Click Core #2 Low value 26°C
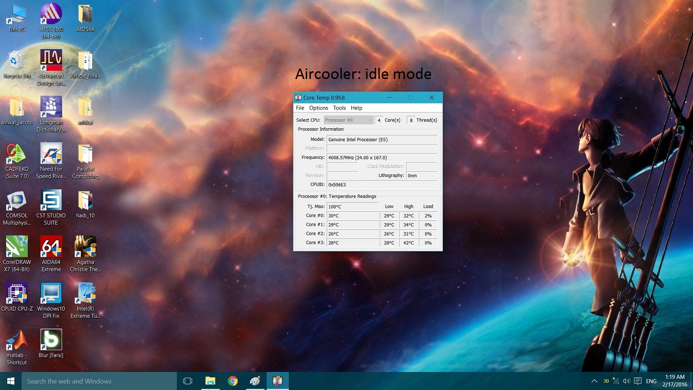The width and height of the screenshot is (693, 390). [x=389, y=234]
